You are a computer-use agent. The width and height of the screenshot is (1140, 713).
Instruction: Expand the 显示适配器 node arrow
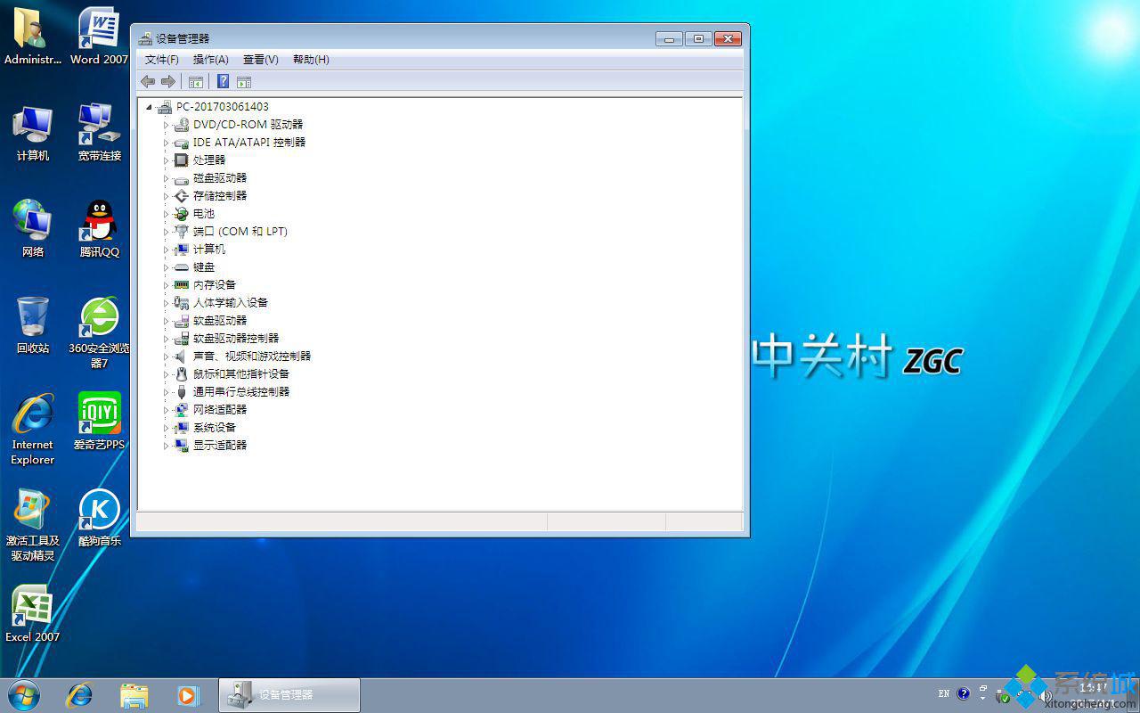166,446
